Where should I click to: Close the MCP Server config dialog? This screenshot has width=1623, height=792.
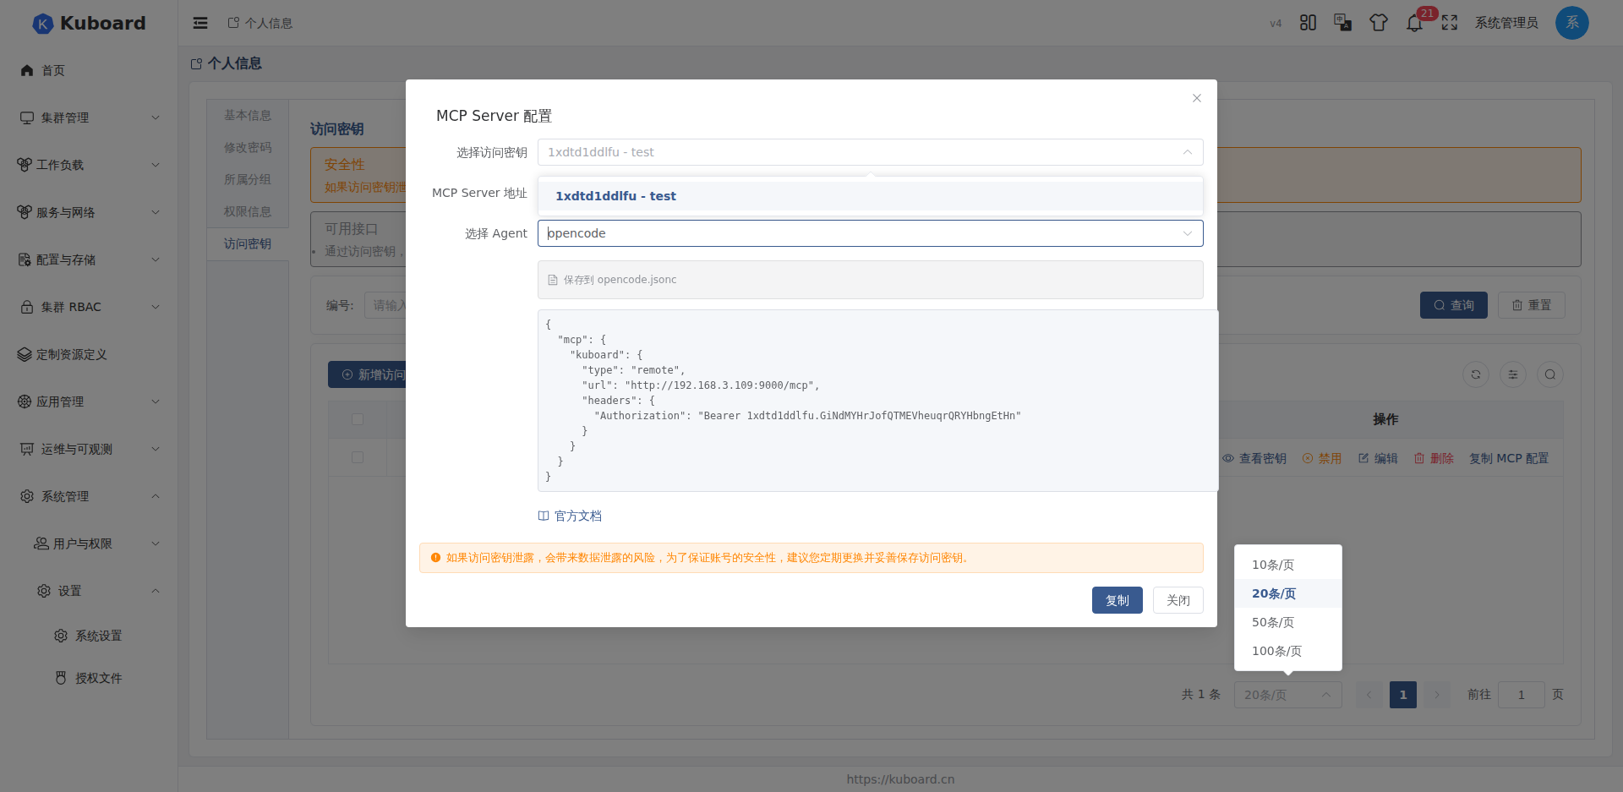coord(1197,98)
